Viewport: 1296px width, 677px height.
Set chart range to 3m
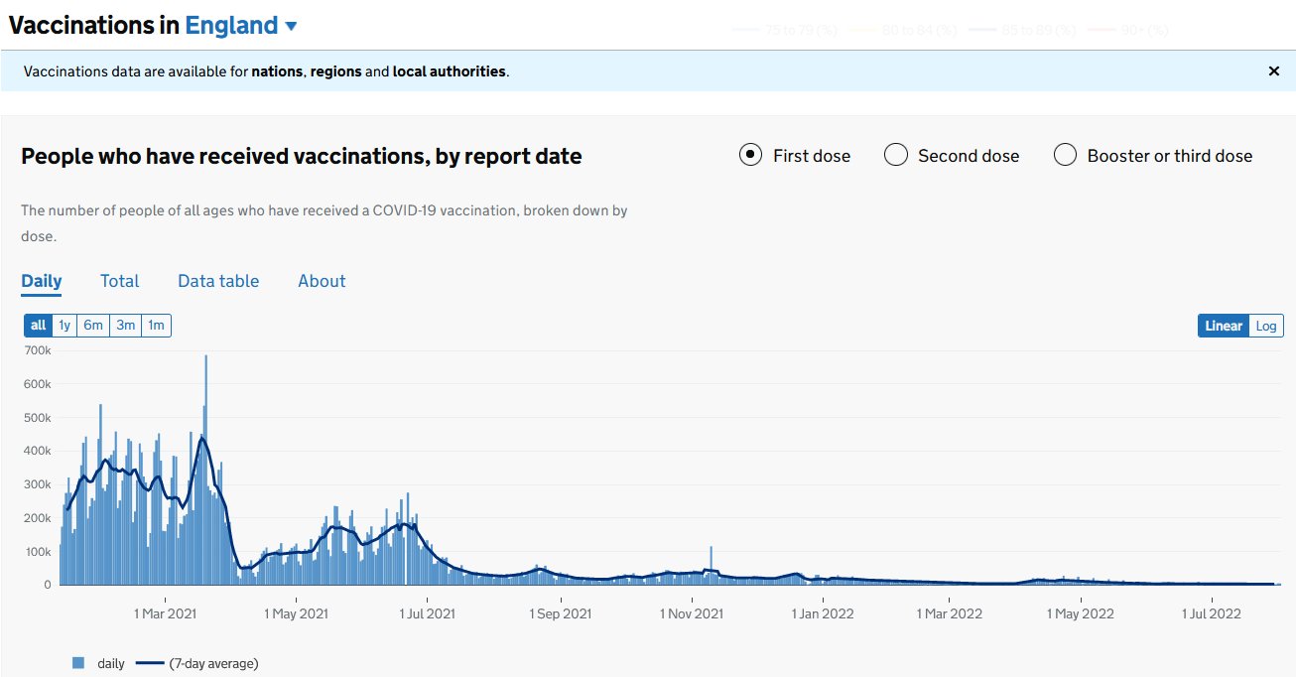(x=126, y=326)
